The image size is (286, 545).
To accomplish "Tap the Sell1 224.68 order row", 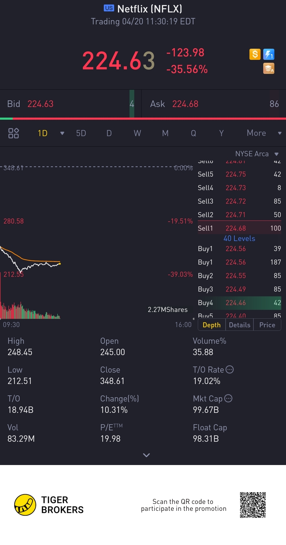I will point(239,228).
